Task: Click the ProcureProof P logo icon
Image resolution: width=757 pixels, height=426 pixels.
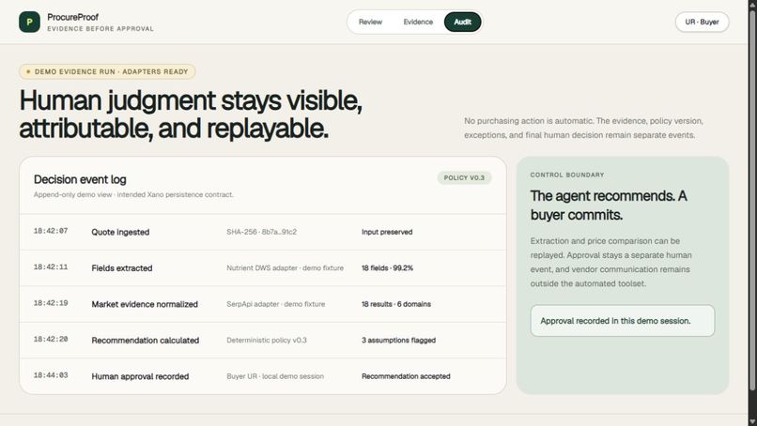Action: pyautogui.click(x=29, y=22)
